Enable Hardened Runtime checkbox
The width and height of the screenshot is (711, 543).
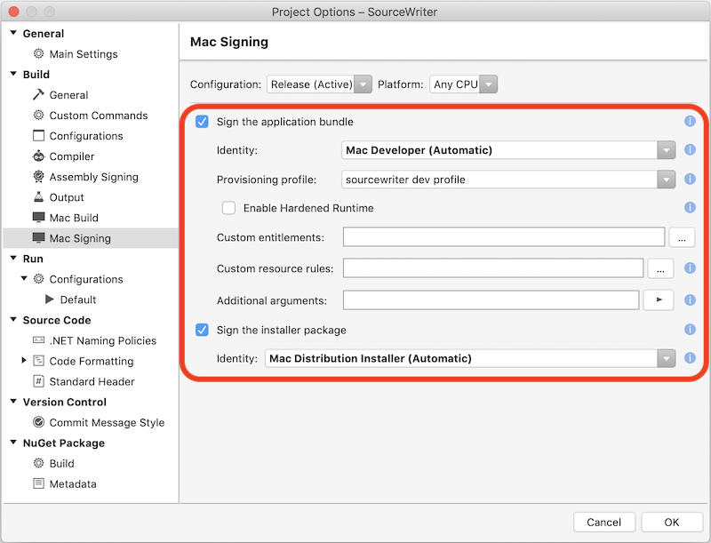point(228,208)
